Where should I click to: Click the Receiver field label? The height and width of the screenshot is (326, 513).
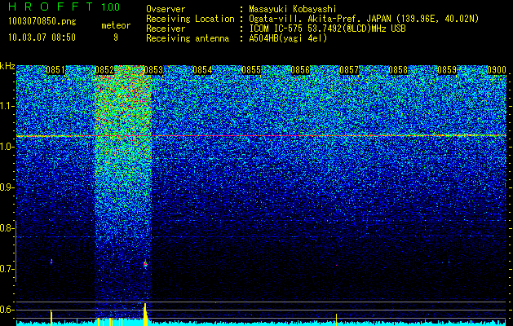(x=166, y=29)
